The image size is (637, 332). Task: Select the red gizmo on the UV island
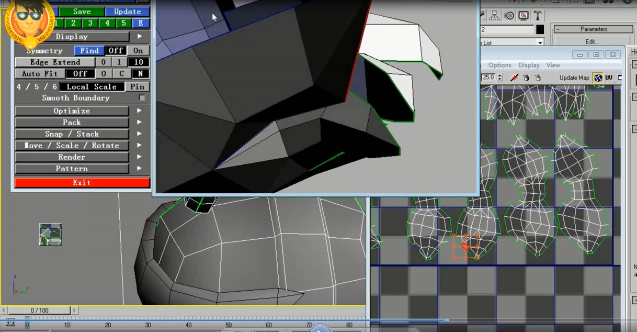[465, 247]
